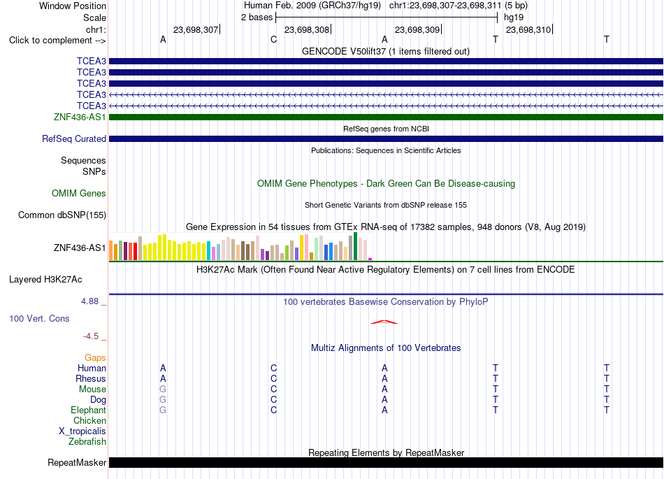Open 'Publications: Sequences in Scientific Articles' title
Screen dimensions: 664x479
click(386, 150)
